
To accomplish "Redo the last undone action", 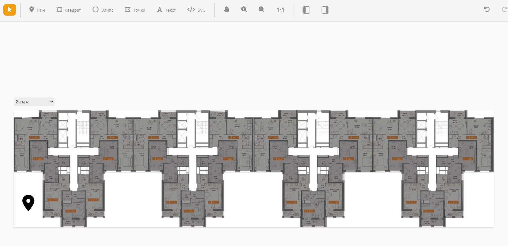I will [x=504, y=10].
